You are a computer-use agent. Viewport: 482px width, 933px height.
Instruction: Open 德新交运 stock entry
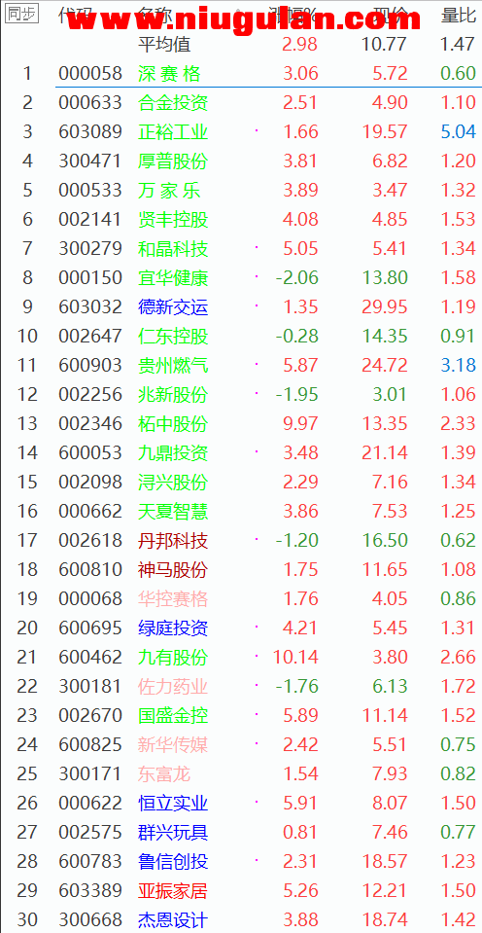(x=173, y=306)
